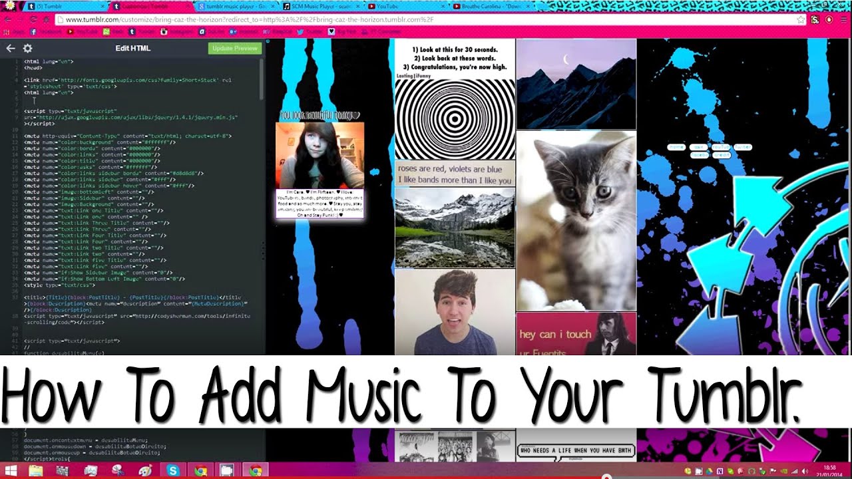Click the browser forward arrow
852x479 pixels.
(x=22, y=20)
